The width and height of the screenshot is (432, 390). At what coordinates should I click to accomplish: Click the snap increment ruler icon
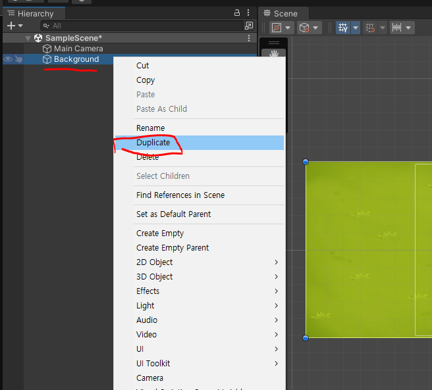pyautogui.click(x=396, y=28)
